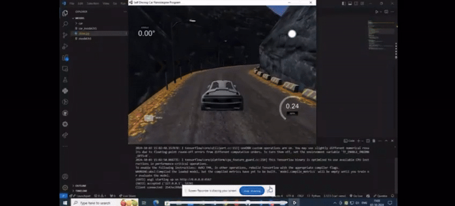Open the Go menu
Viewport: 455px width, 206px height.
[115, 3]
